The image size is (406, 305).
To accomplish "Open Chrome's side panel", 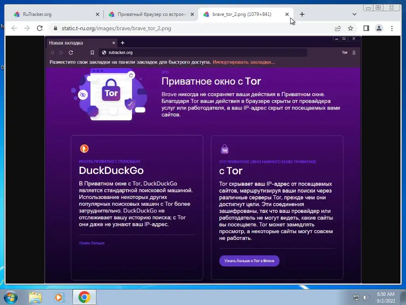I will click(x=366, y=28).
